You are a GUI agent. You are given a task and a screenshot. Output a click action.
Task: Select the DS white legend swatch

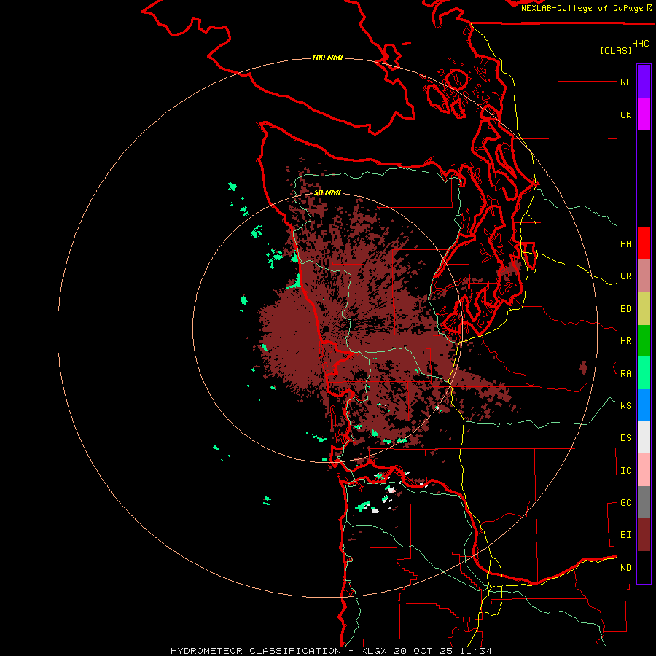tap(644, 437)
